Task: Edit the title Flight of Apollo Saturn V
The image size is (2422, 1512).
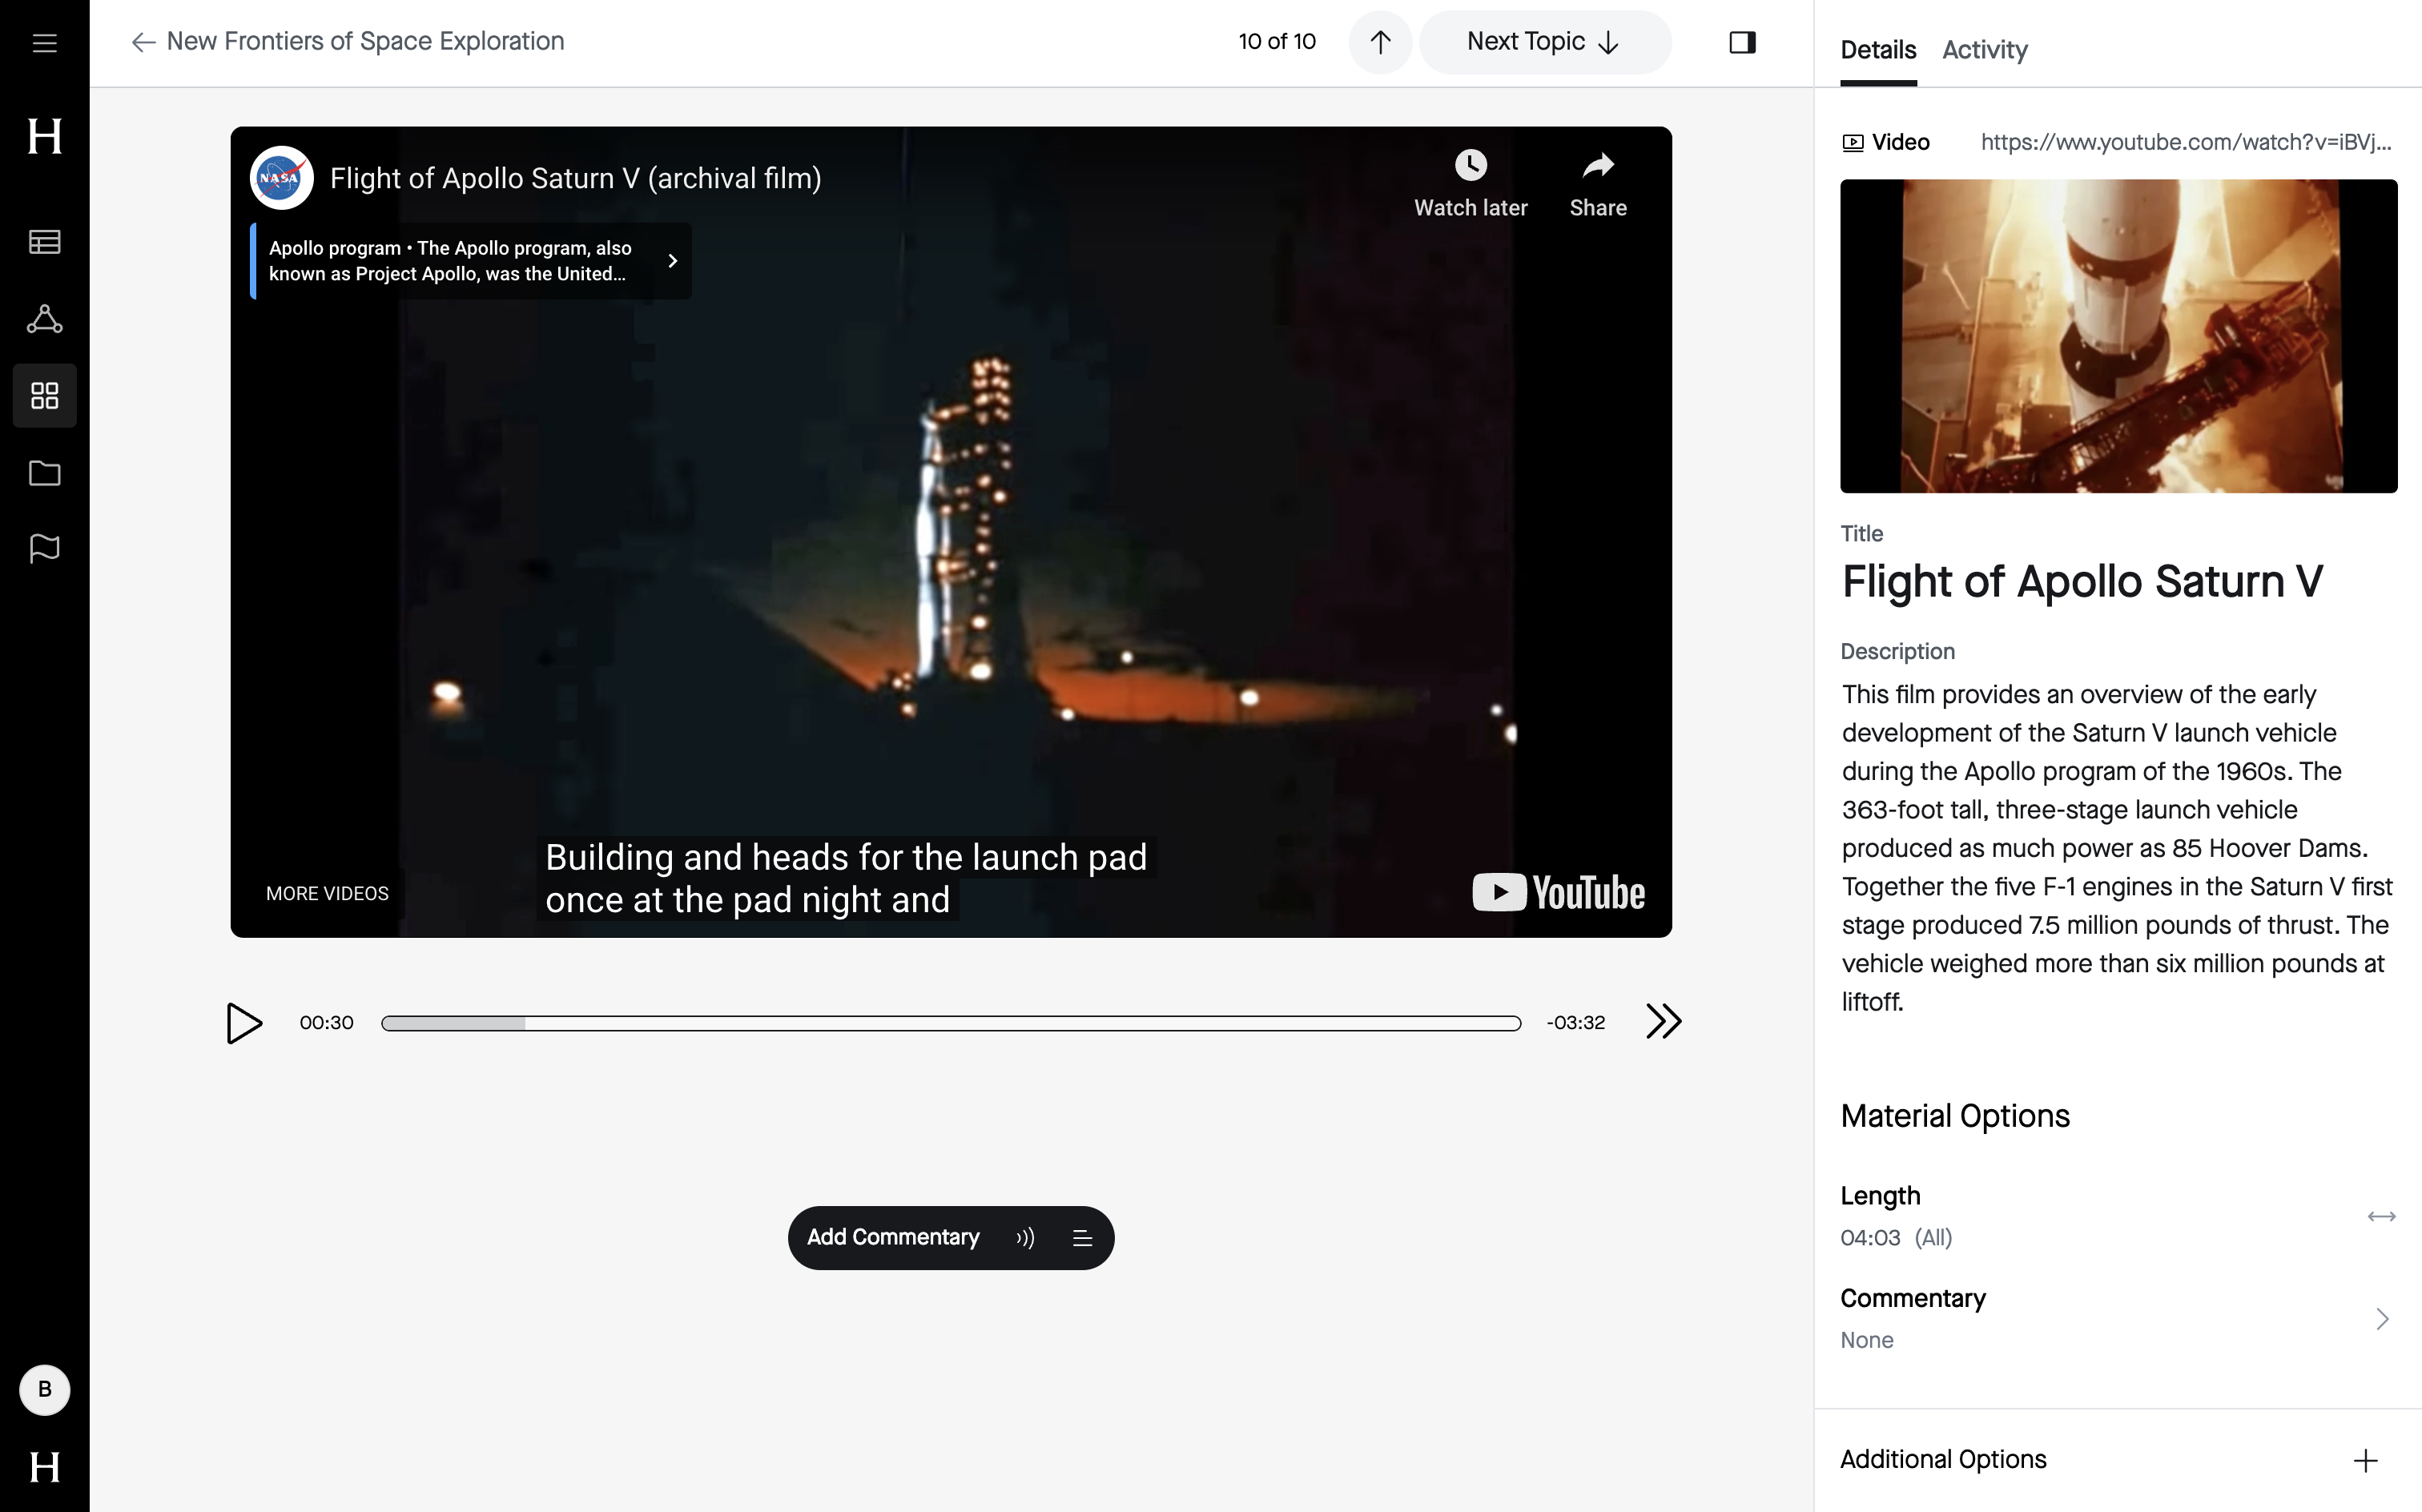Action: [x=2082, y=581]
